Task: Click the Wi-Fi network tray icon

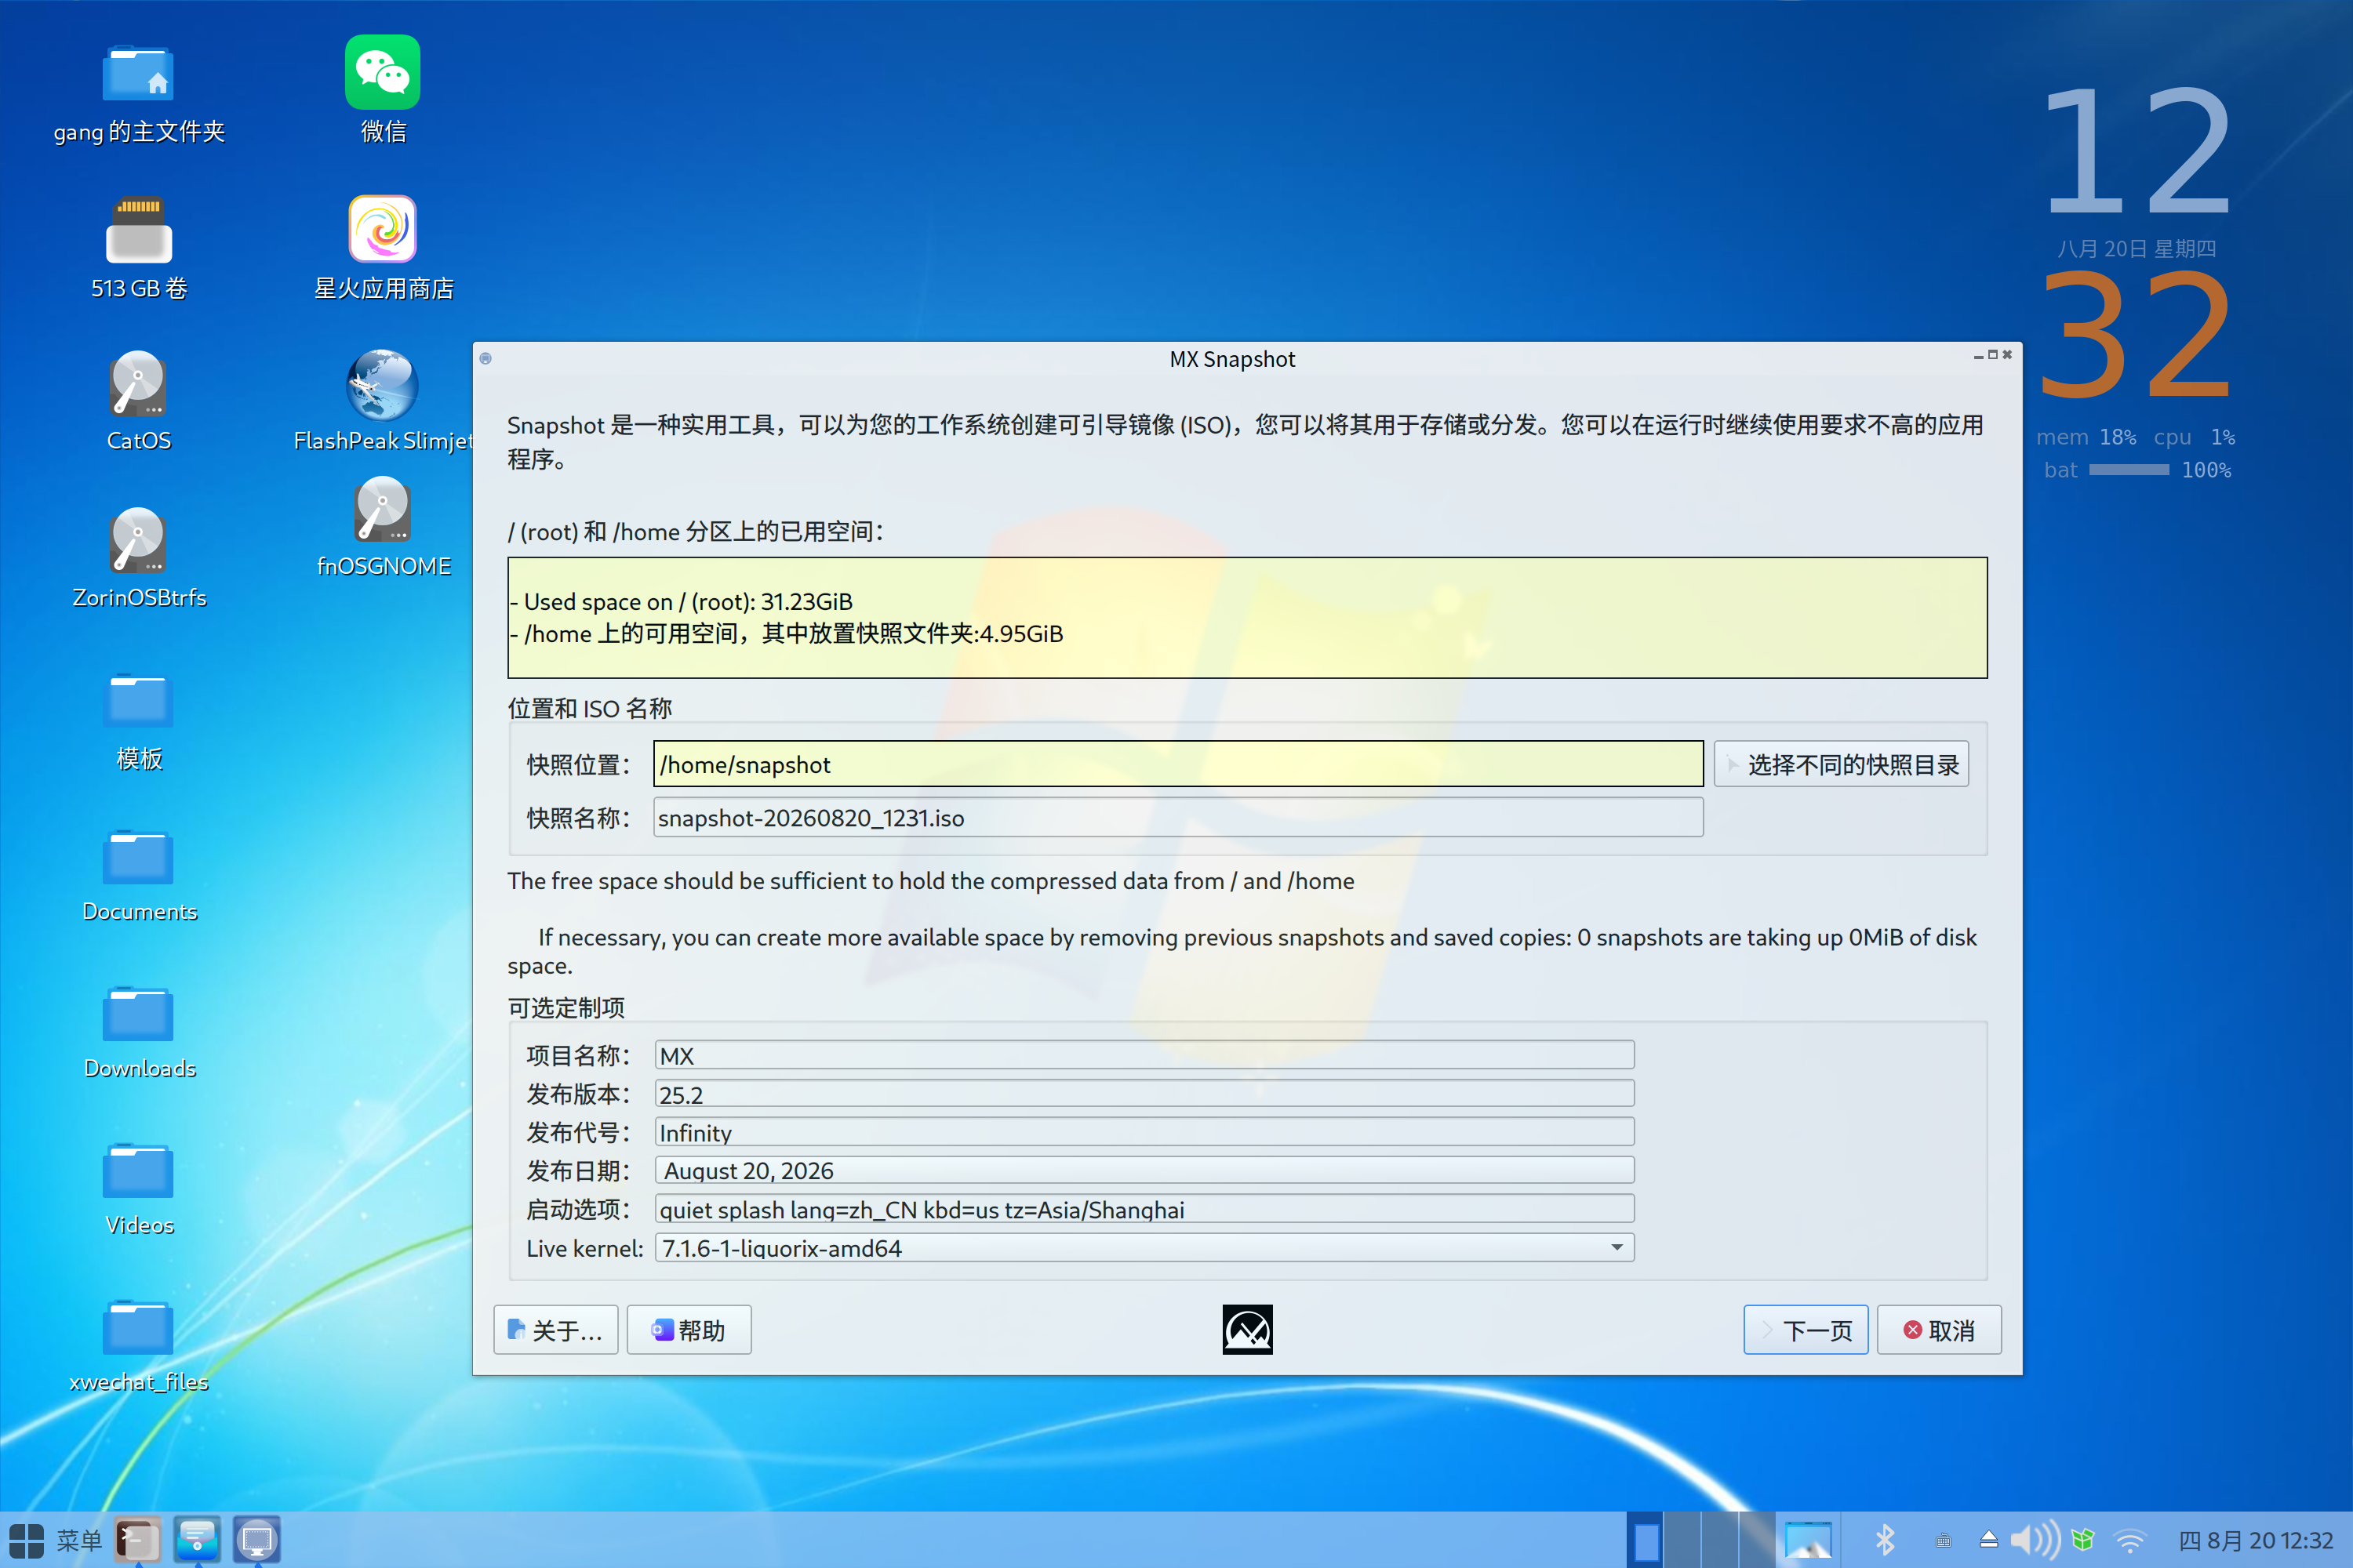Action: coord(2130,1540)
